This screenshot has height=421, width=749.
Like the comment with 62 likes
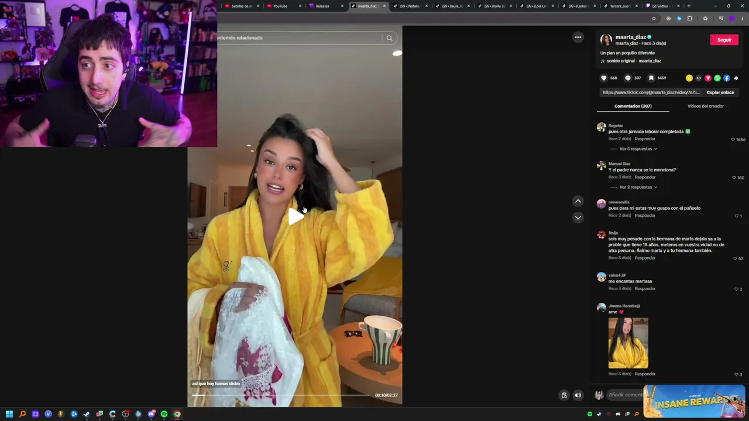736,258
